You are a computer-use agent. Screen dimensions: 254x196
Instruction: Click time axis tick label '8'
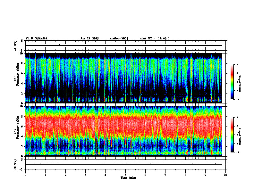click(x=185, y=175)
